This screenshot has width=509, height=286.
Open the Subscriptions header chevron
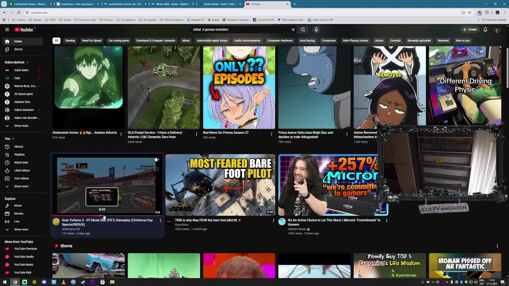coord(27,62)
